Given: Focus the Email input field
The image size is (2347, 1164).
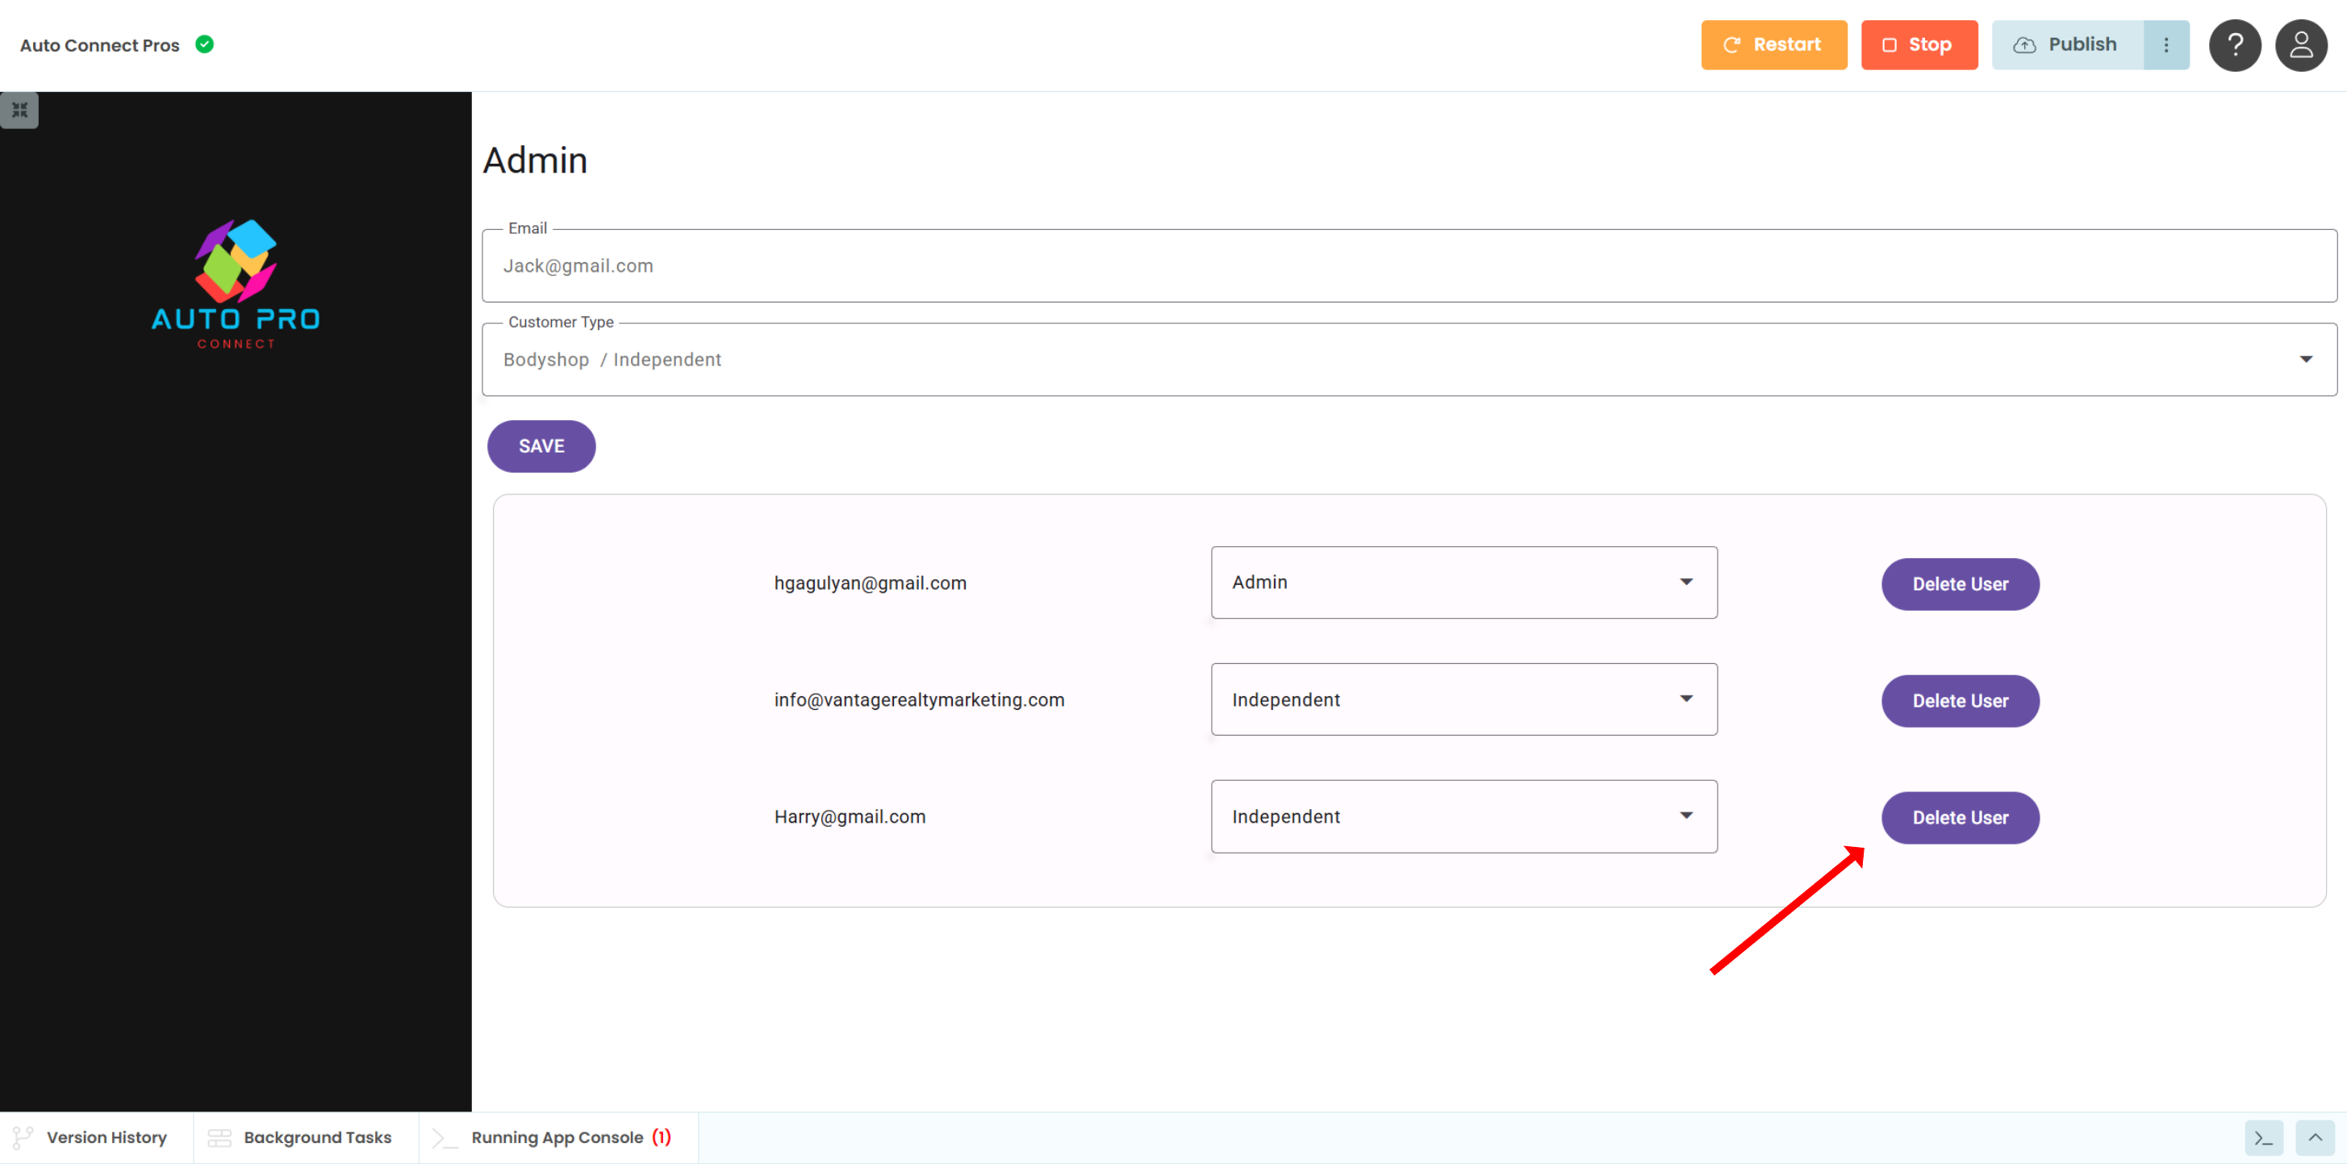Looking at the screenshot, I should 1409,266.
